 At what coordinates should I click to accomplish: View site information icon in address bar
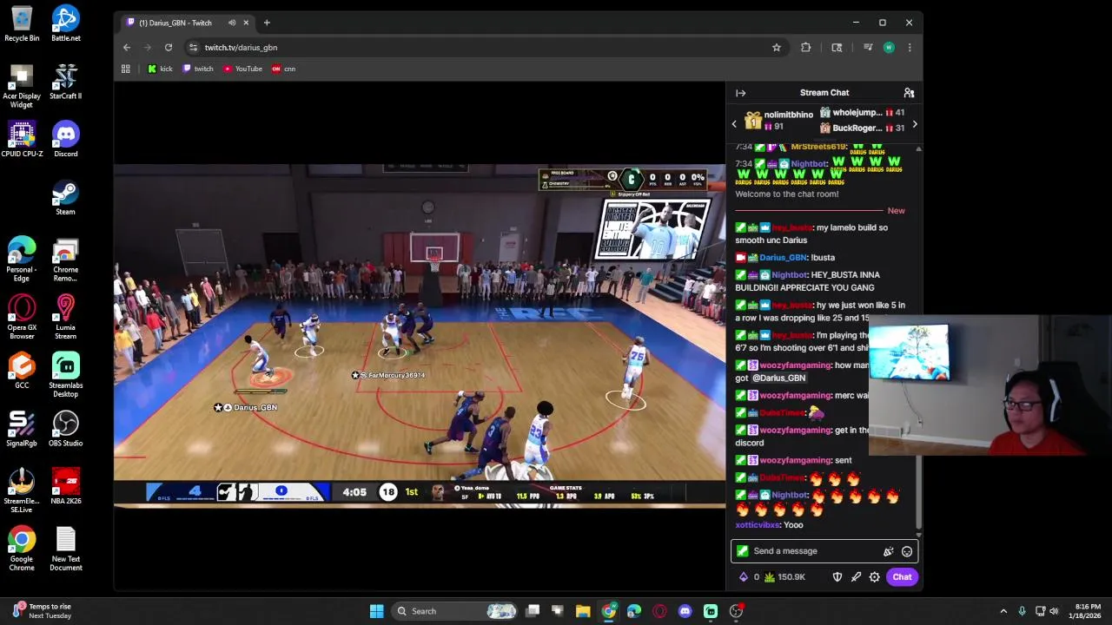coord(193,48)
